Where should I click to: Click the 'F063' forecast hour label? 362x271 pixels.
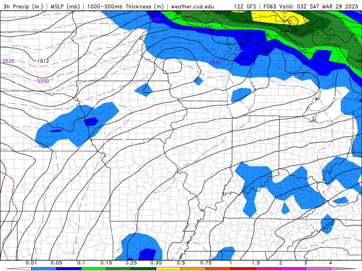coord(270,6)
